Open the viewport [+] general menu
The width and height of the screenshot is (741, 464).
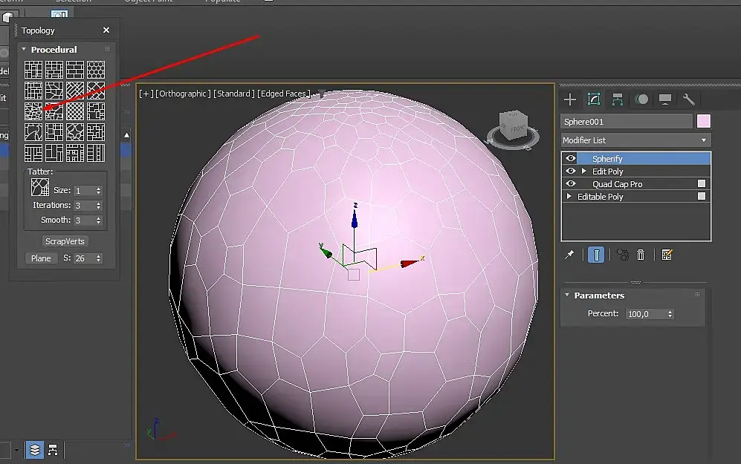[x=146, y=94]
